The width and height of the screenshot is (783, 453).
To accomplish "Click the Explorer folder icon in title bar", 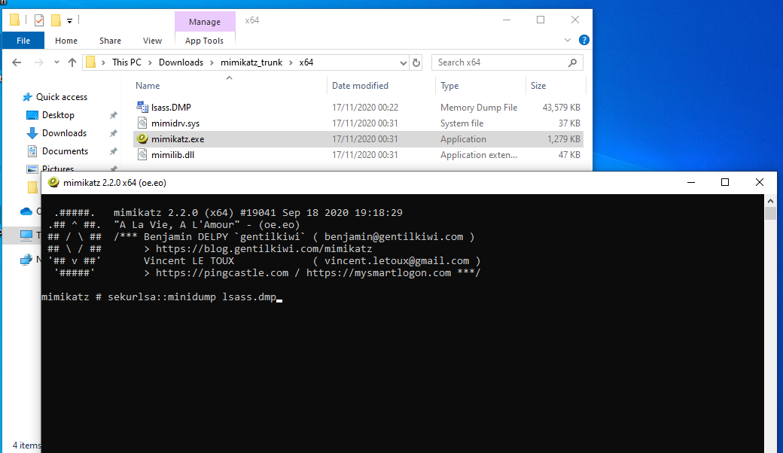I will click(15, 20).
